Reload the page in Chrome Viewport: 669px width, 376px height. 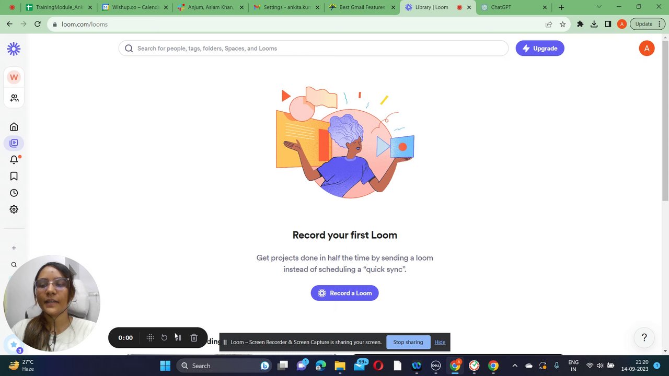click(38, 24)
